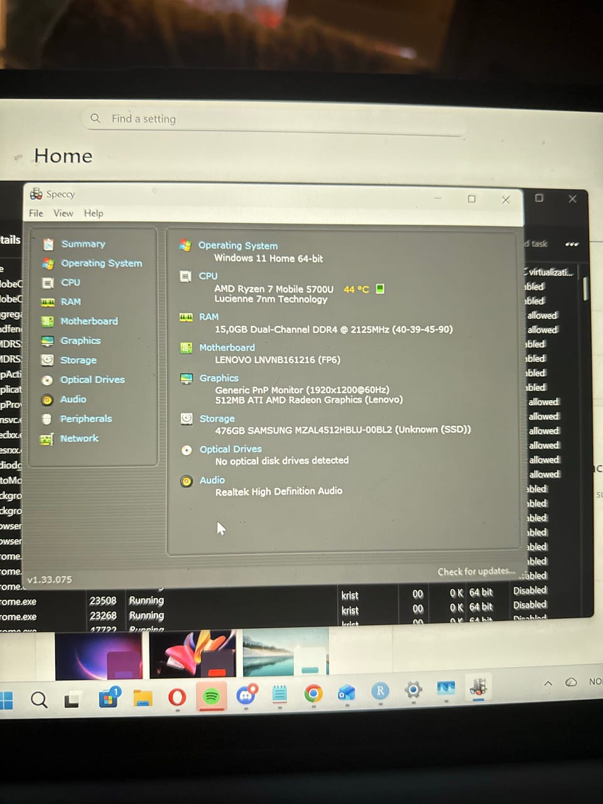603x804 pixels.
Task: Click the monitor icon beside Graphics heading
Action: tap(187, 378)
